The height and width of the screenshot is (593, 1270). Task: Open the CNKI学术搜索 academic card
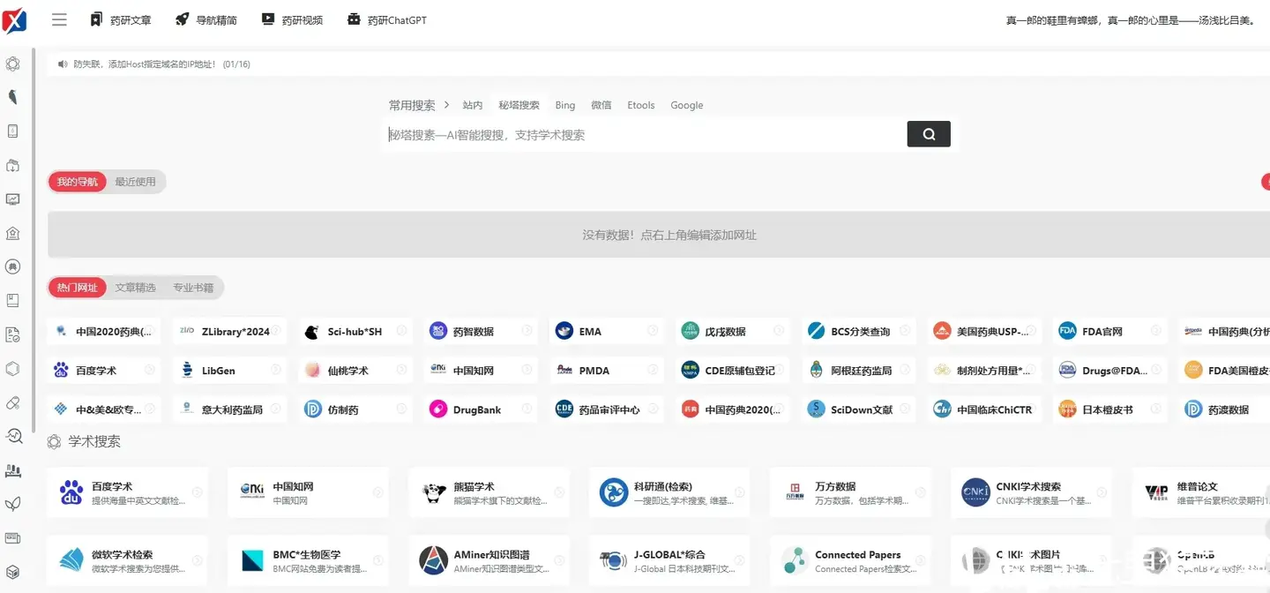click(1032, 492)
